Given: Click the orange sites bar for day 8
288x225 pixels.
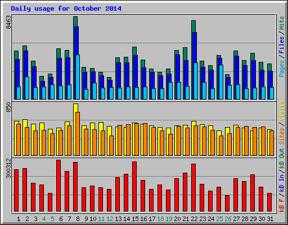Looking at the screenshot, I should [x=78, y=134].
